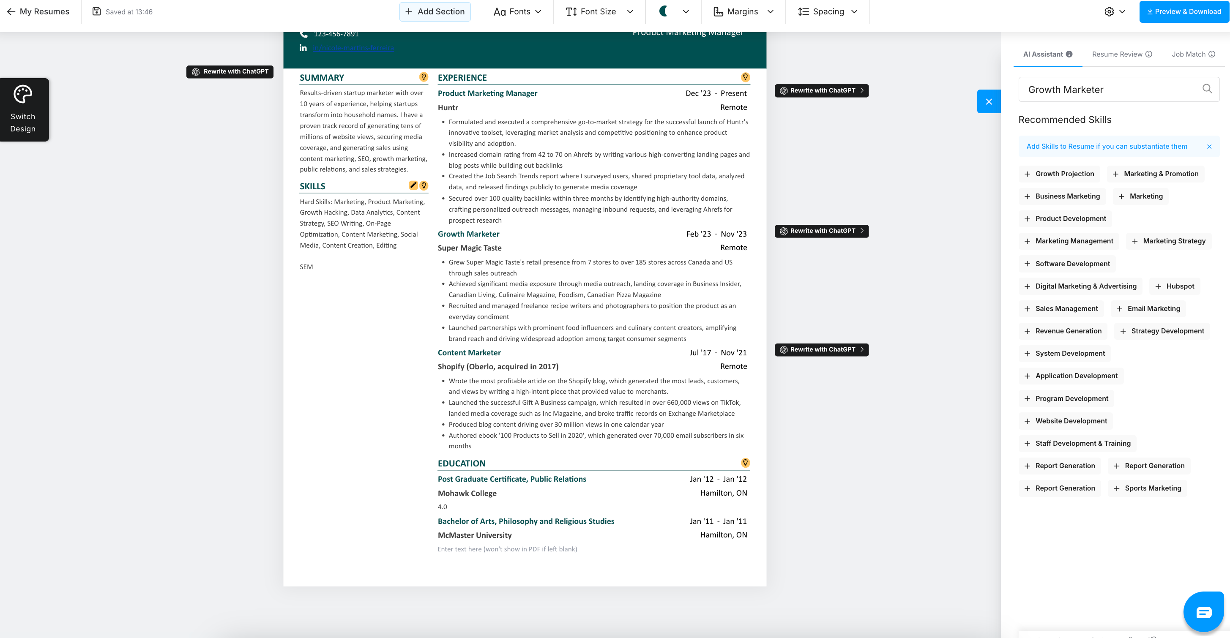Add Email Marketing skill chip
The height and width of the screenshot is (638, 1230).
[1148, 309]
